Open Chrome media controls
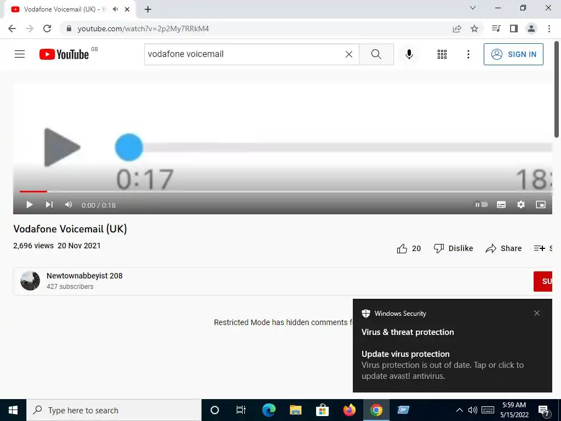561x421 pixels. 496,29
